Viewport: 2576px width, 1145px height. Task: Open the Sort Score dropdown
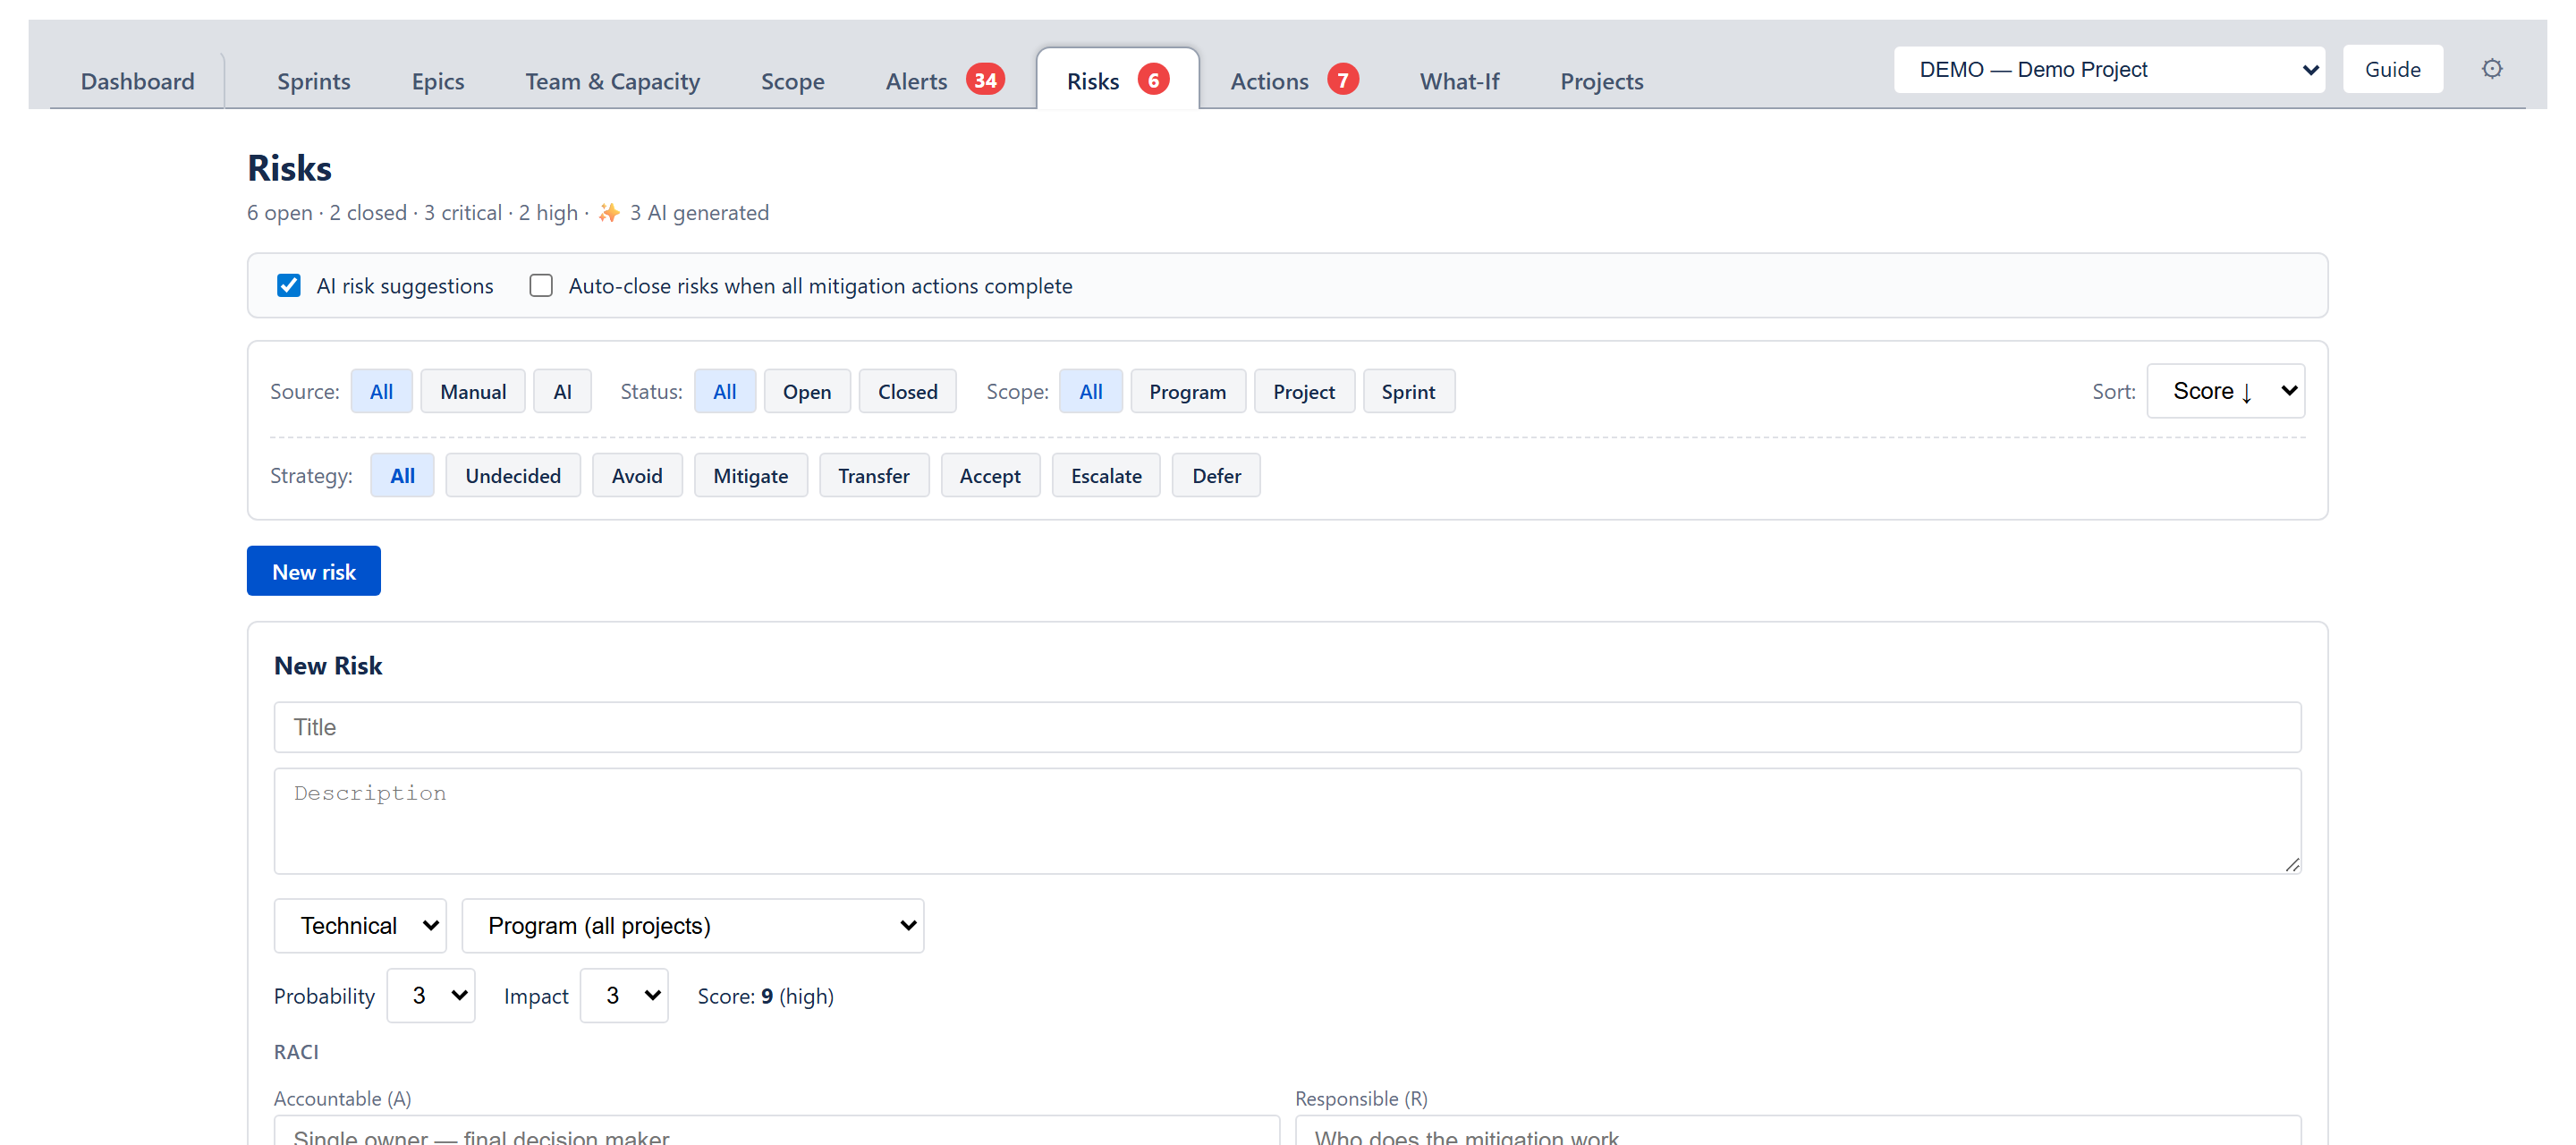coord(2225,391)
